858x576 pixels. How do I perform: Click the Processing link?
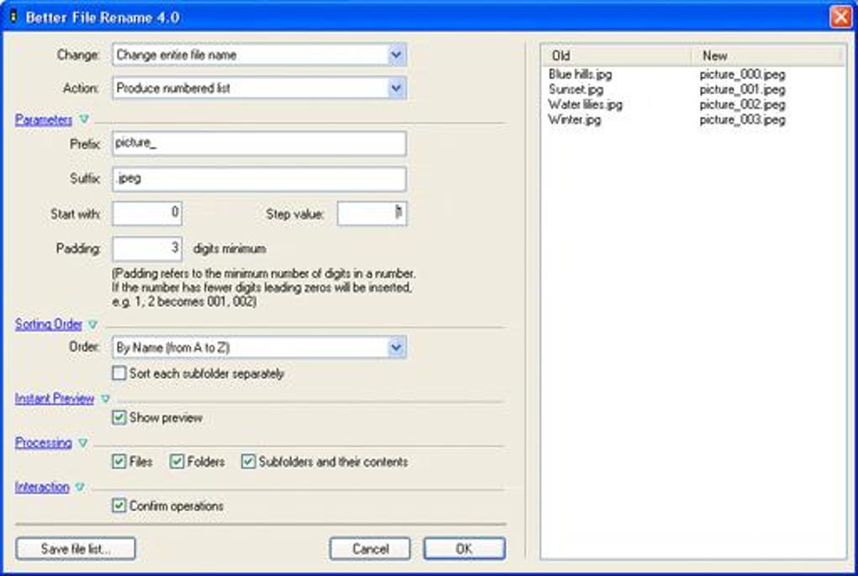pyautogui.click(x=43, y=442)
